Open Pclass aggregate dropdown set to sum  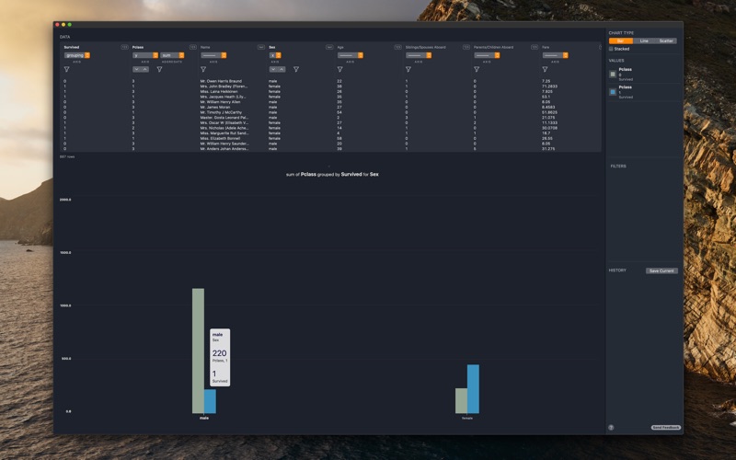point(172,55)
